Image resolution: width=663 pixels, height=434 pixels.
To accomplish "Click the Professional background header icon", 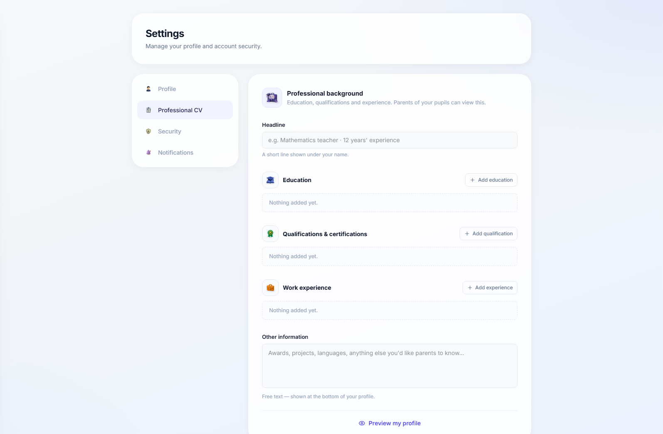I will pos(272,98).
